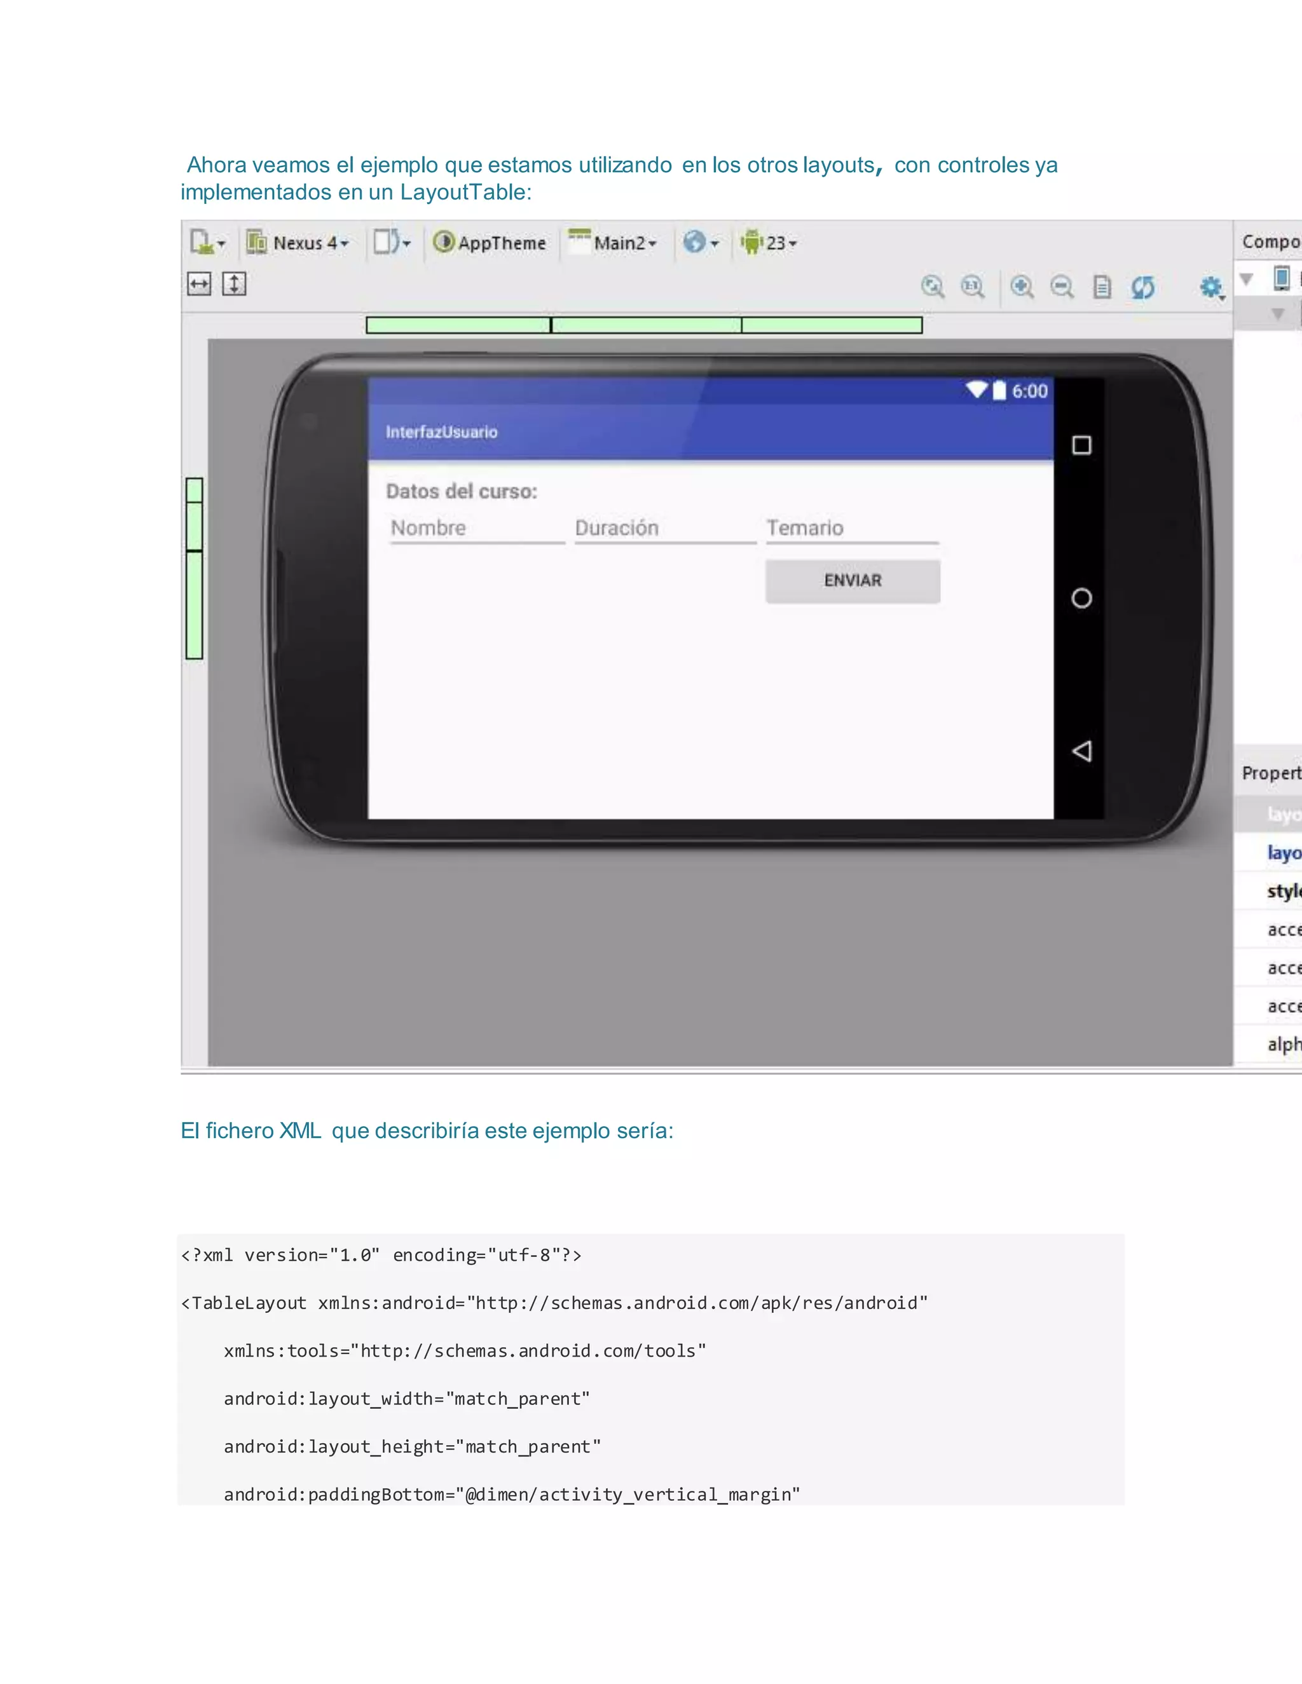1302x1684 pixels.
Task: Toggle the expand width viewport icon
Action: click(199, 285)
